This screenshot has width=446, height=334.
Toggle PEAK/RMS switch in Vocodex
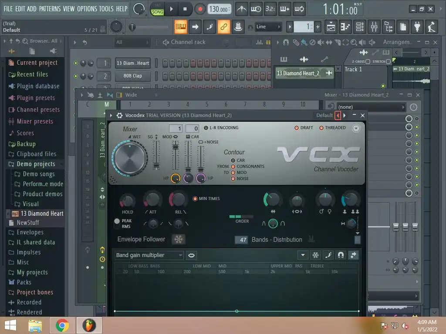(117, 223)
